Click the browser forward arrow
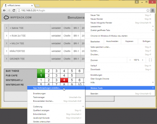 [x=9, y=10]
